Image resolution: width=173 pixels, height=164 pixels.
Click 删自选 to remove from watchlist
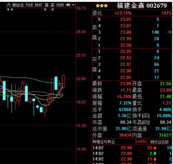18,5
